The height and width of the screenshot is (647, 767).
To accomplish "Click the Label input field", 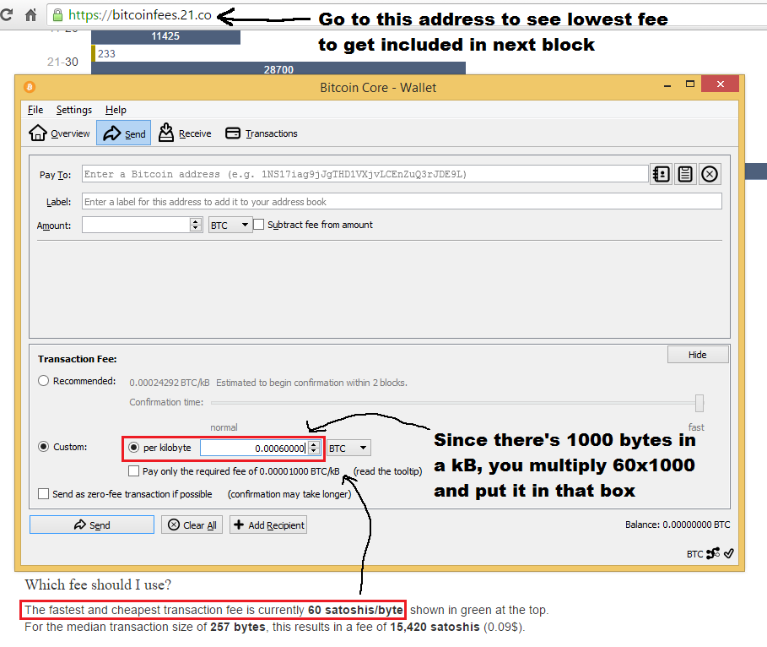I will (x=402, y=201).
